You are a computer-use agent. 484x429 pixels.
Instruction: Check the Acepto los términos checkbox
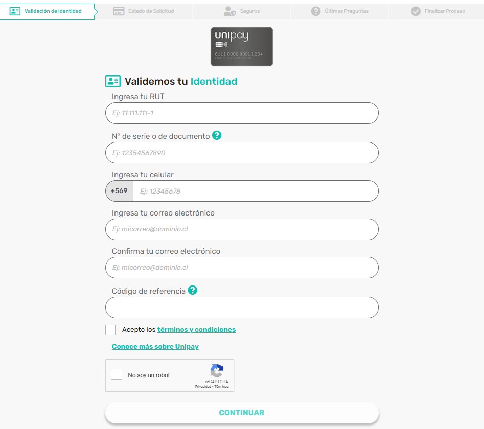pyautogui.click(x=110, y=330)
